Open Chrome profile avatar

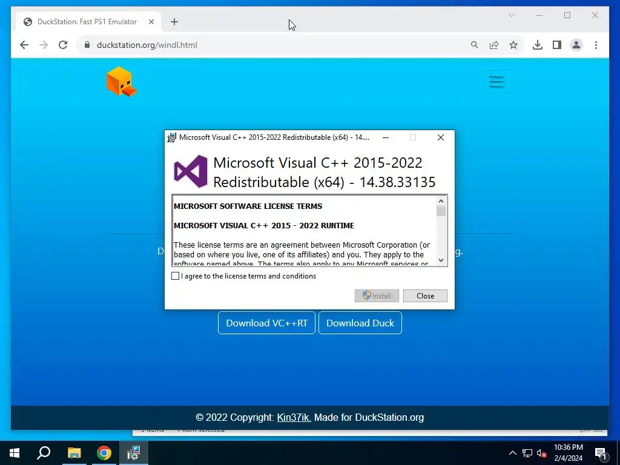point(576,45)
